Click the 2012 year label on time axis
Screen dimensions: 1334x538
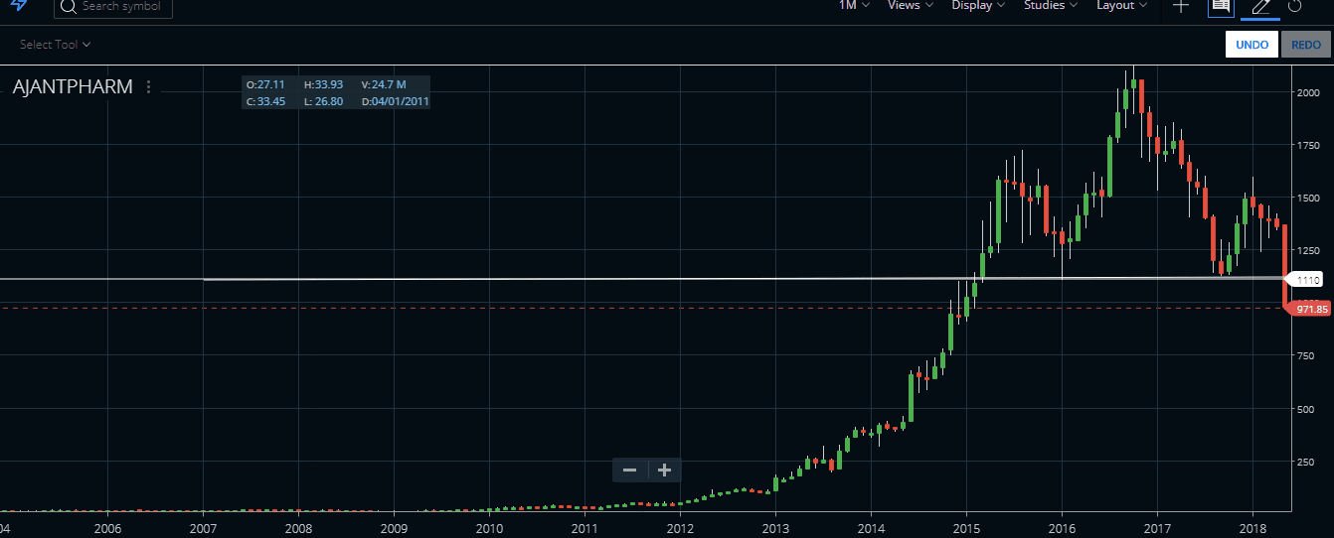(680, 527)
